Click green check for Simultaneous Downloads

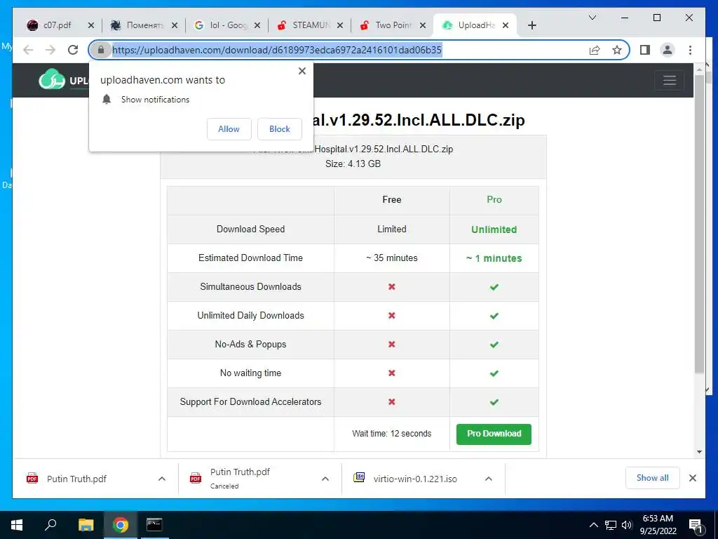494,287
